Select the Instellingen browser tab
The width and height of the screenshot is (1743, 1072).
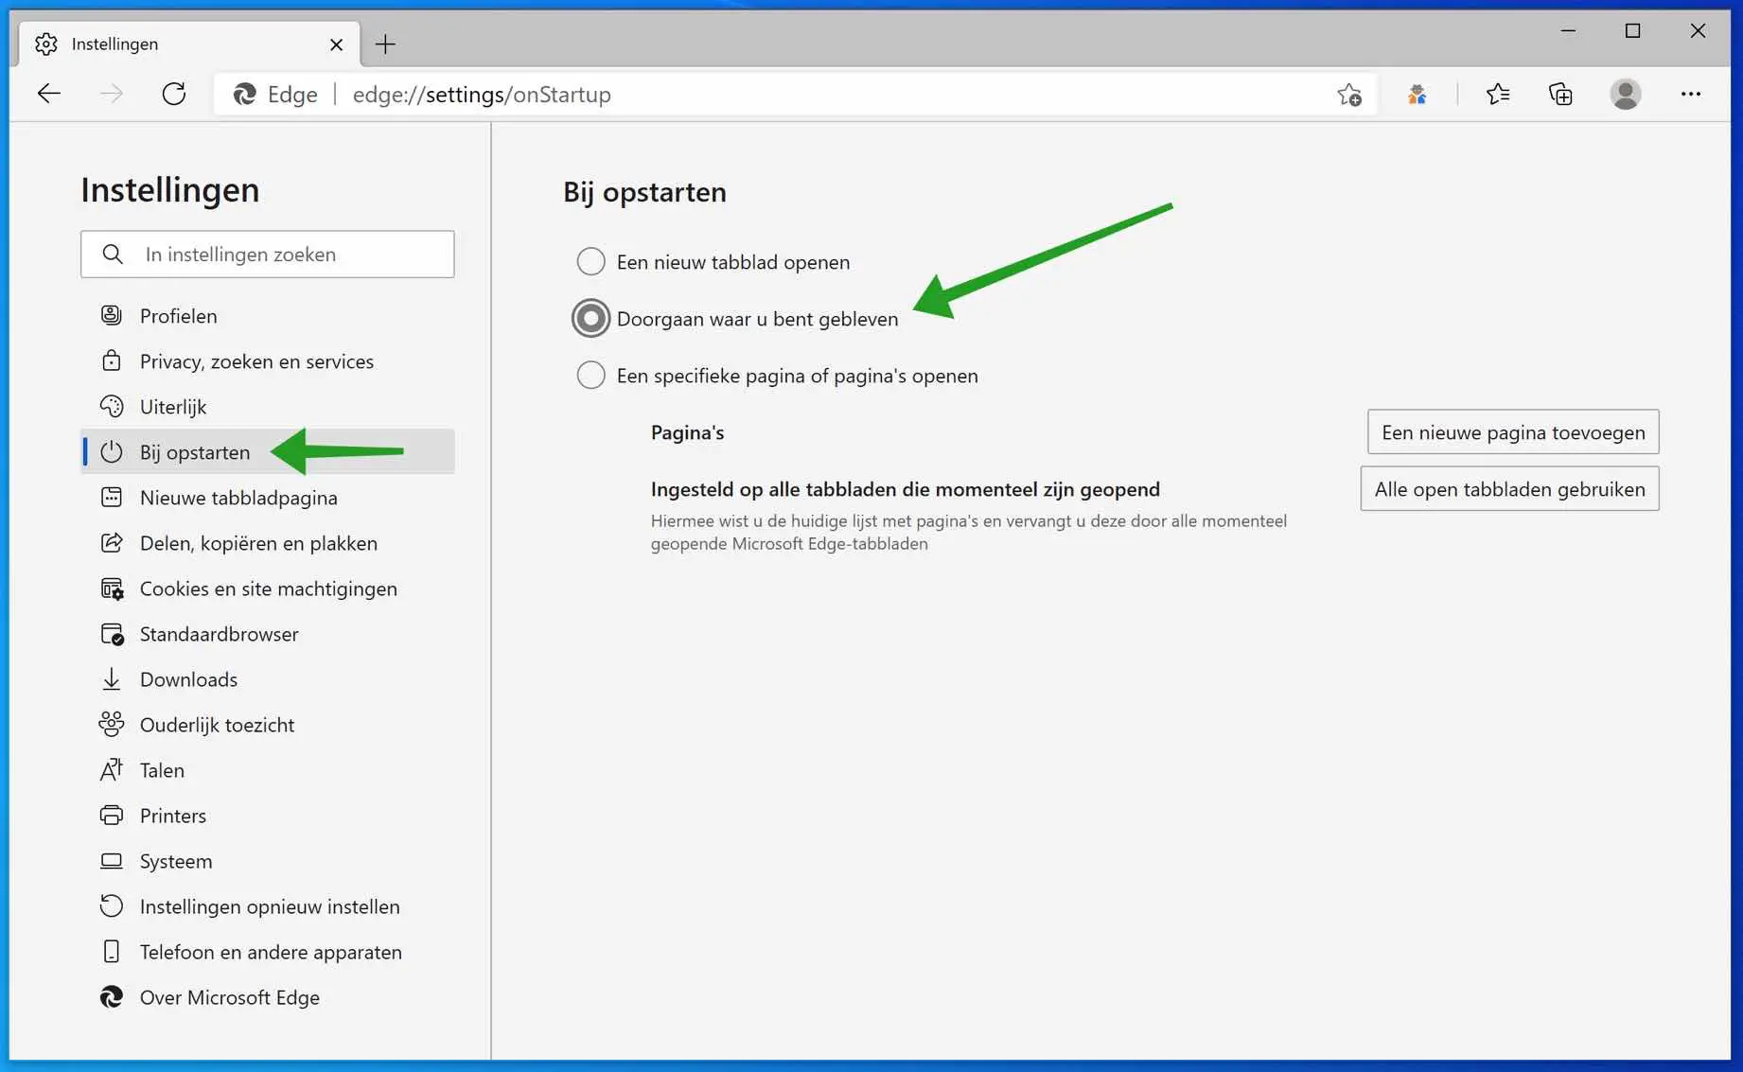click(189, 44)
